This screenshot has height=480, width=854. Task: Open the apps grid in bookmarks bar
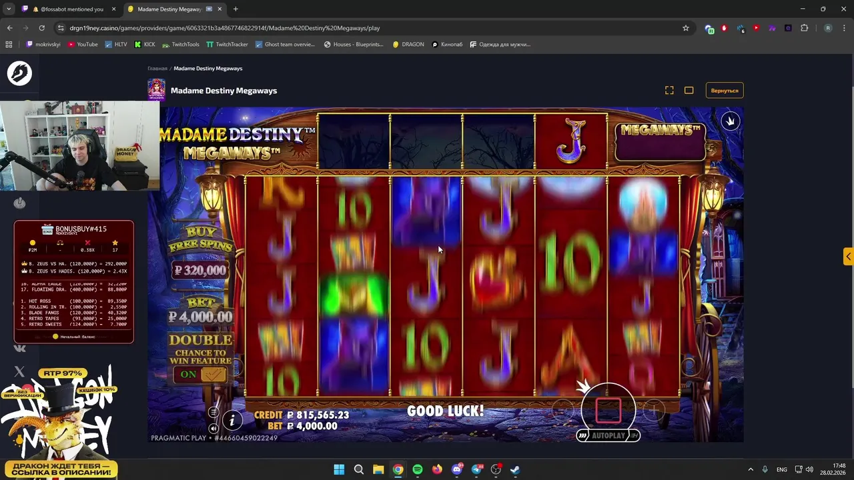tap(9, 45)
